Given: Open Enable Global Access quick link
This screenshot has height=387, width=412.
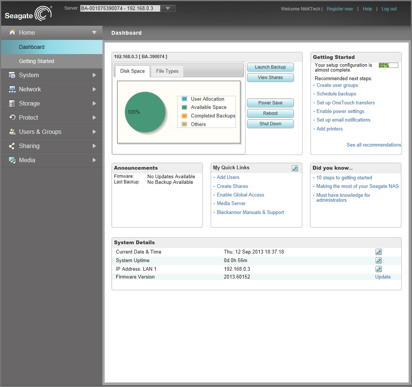Looking at the screenshot, I should (x=240, y=195).
